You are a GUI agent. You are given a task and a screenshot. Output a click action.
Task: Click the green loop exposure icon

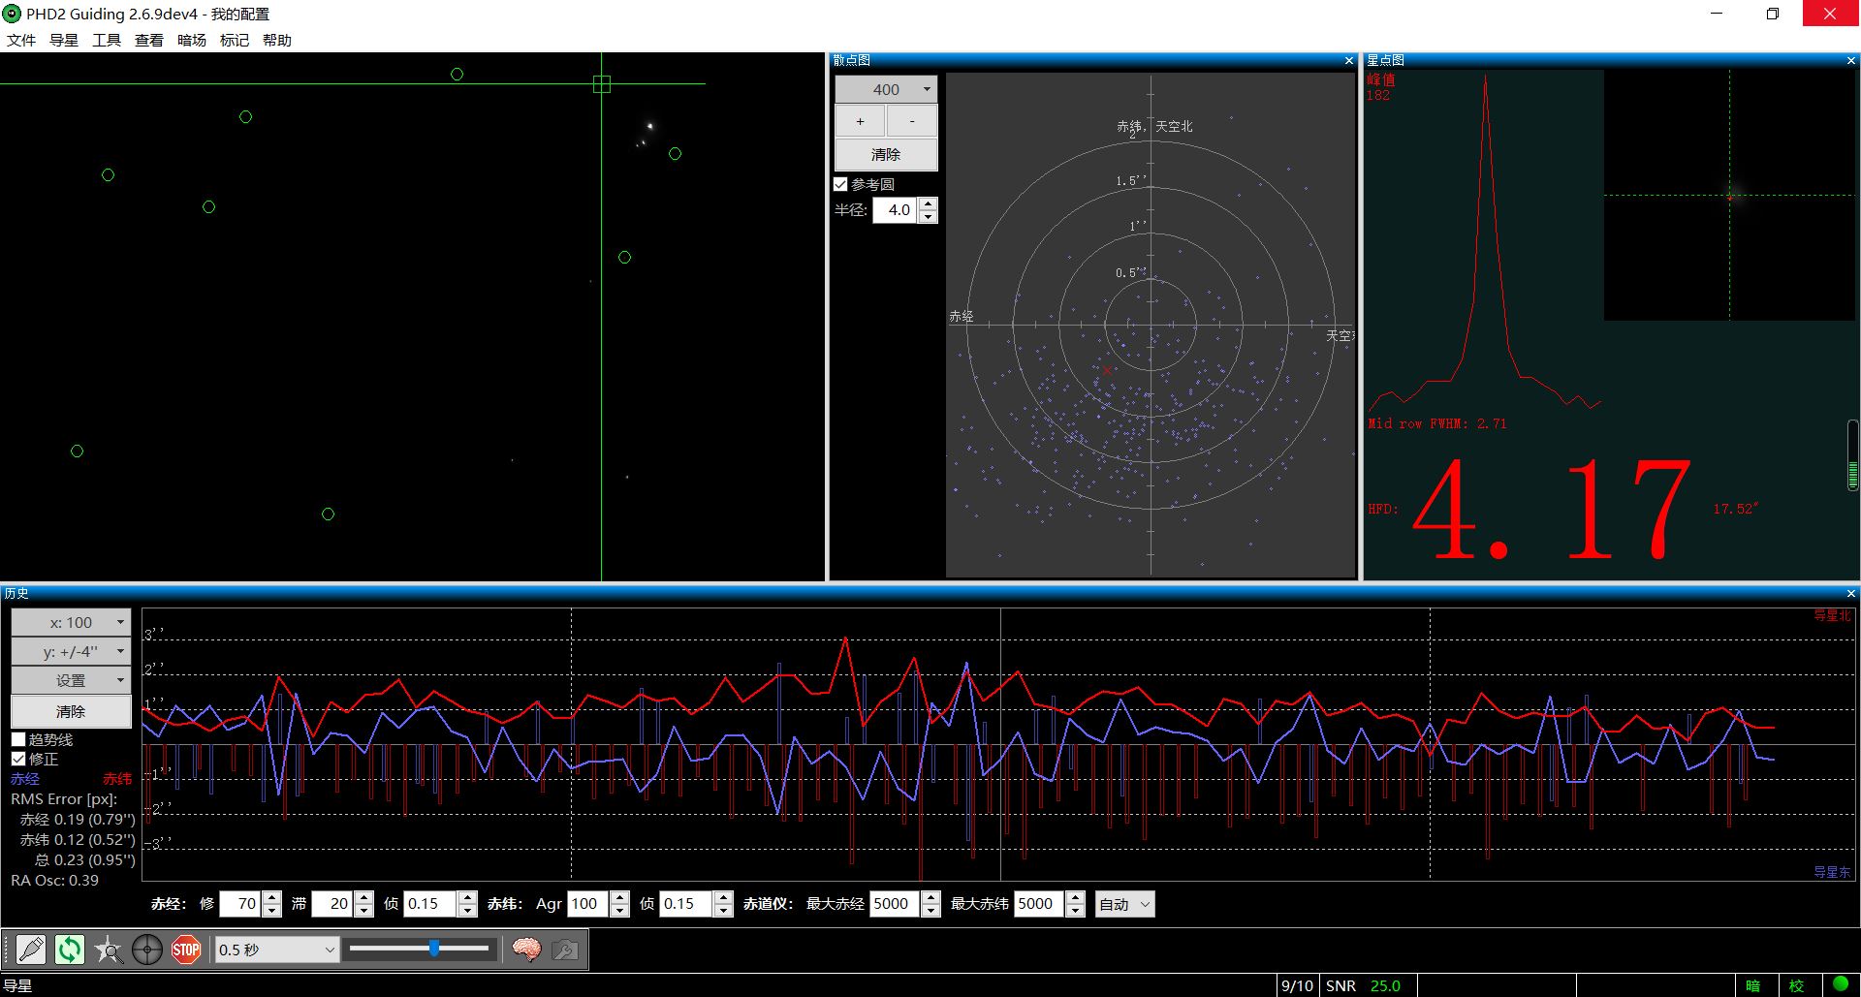click(x=70, y=950)
